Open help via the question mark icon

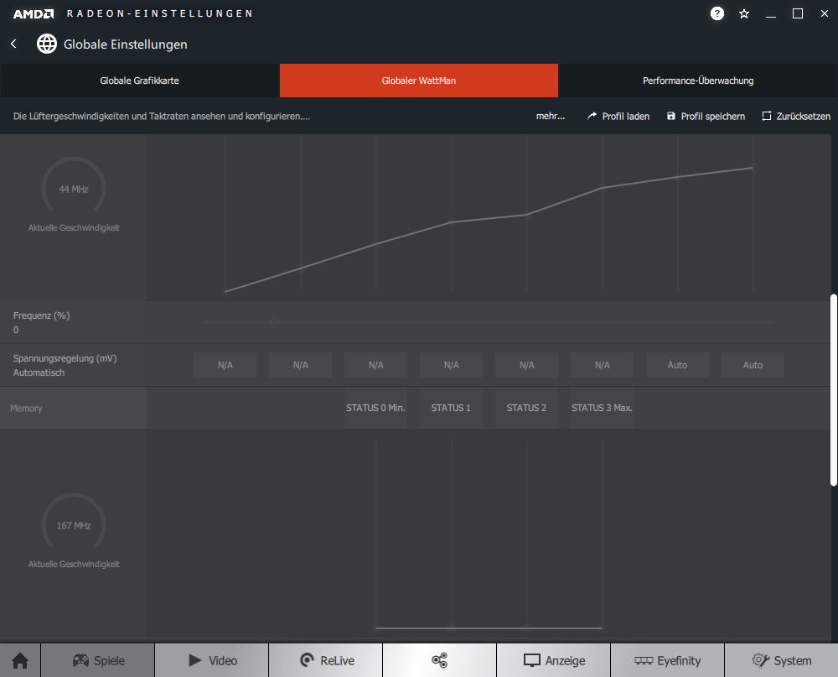[x=717, y=13]
